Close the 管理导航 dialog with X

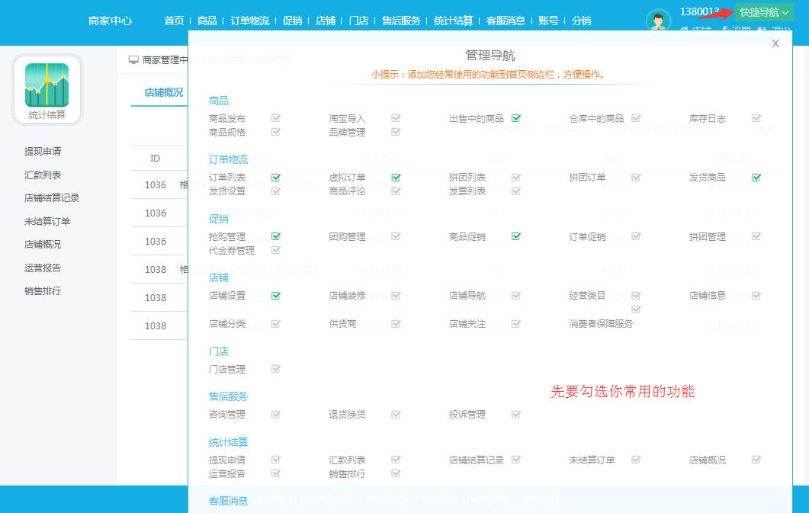(775, 43)
